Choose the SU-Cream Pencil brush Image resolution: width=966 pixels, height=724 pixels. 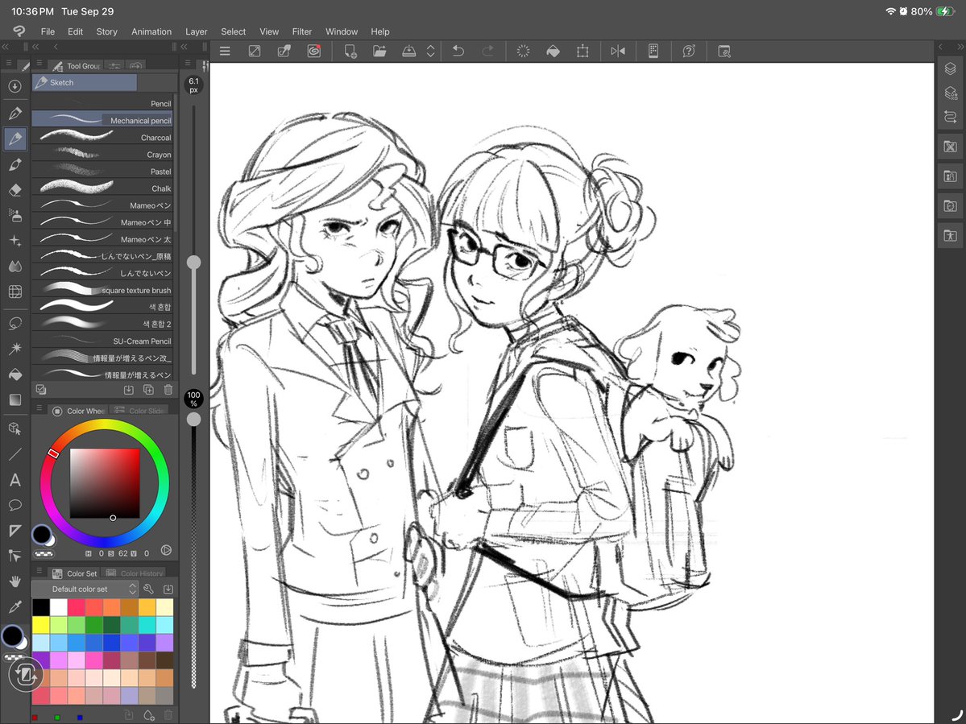102,341
